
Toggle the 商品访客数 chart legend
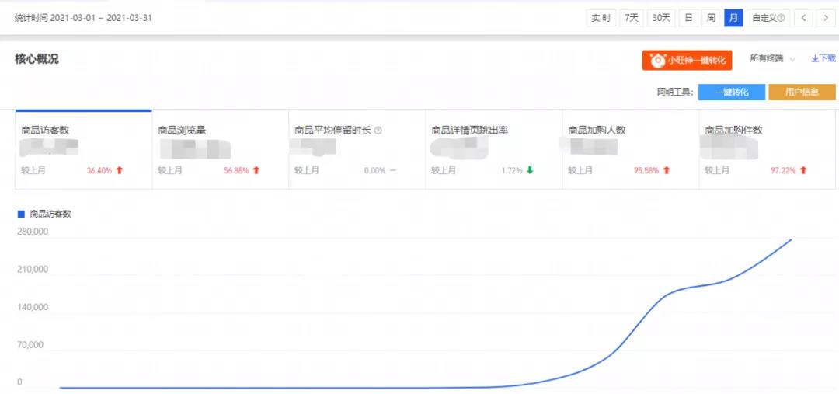point(45,214)
